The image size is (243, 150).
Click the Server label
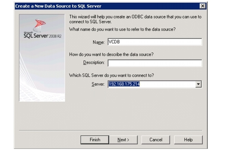[x=98, y=84]
